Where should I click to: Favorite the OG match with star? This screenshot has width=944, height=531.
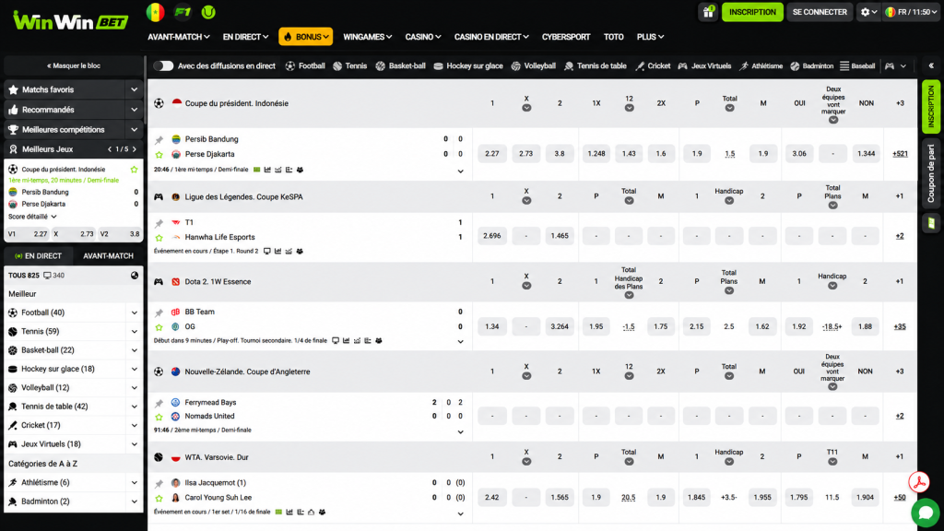click(x=159, y=327)
